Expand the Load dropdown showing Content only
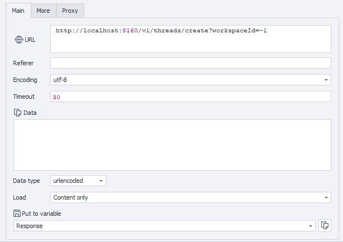This screenshot has height=242, width=343. click(x=190, y=197)
